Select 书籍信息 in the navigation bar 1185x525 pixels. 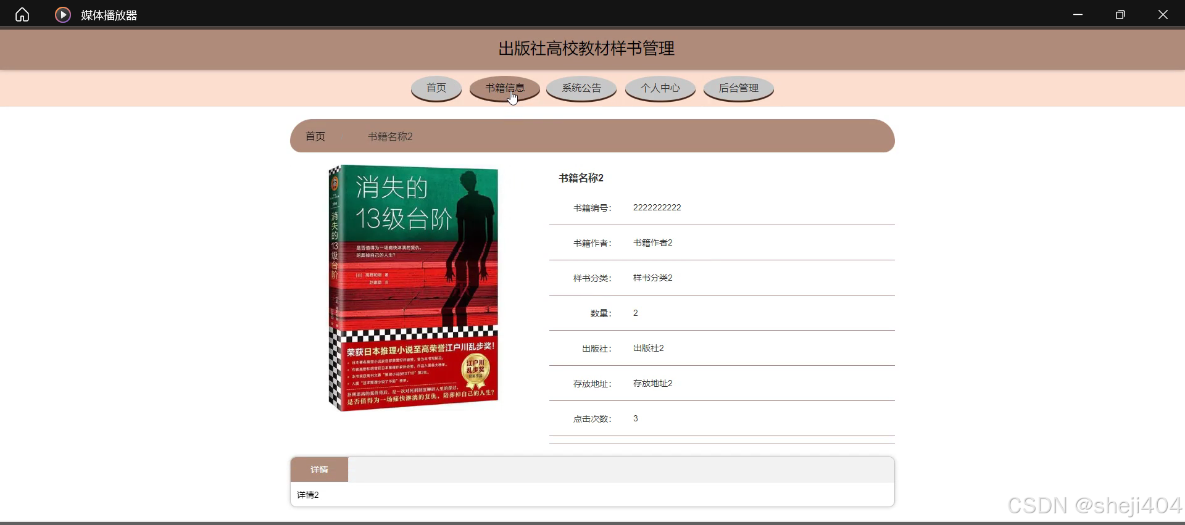point(505,88)
